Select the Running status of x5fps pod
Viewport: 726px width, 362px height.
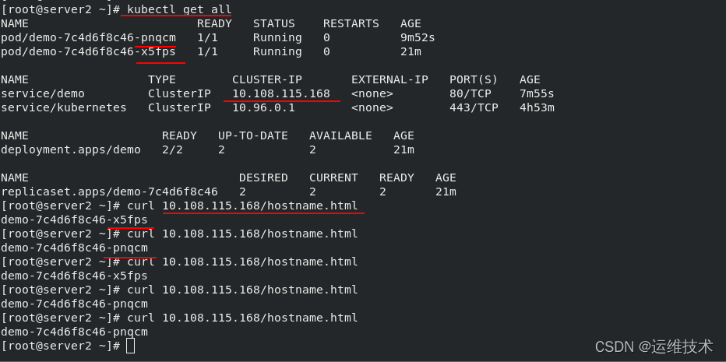[277, 51]
